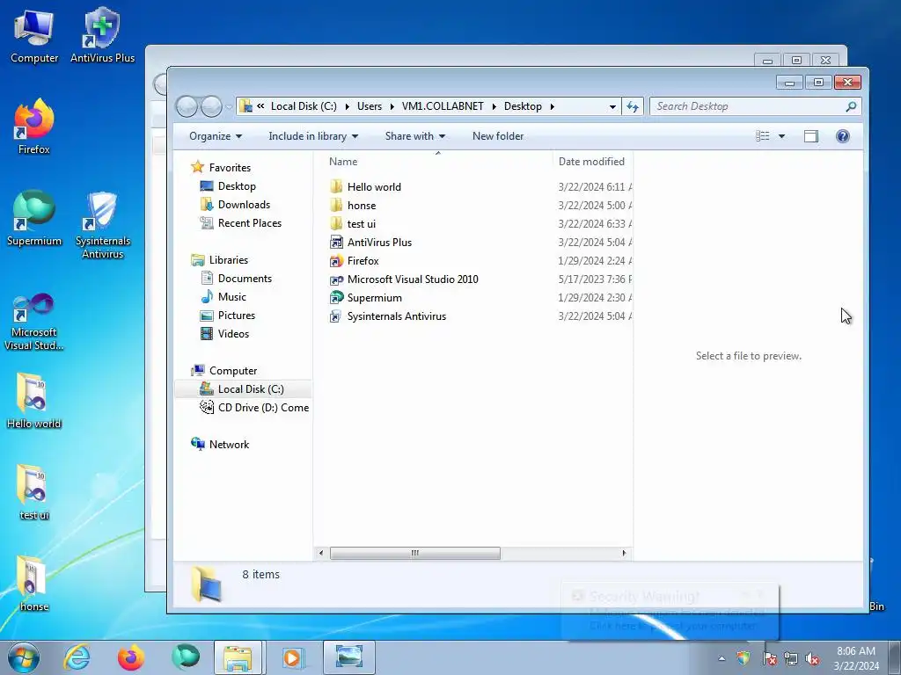Open Windows Media Player taskbar icon
Screen dimensions: 901x675
pyautogui.click(x=292, y=657)
